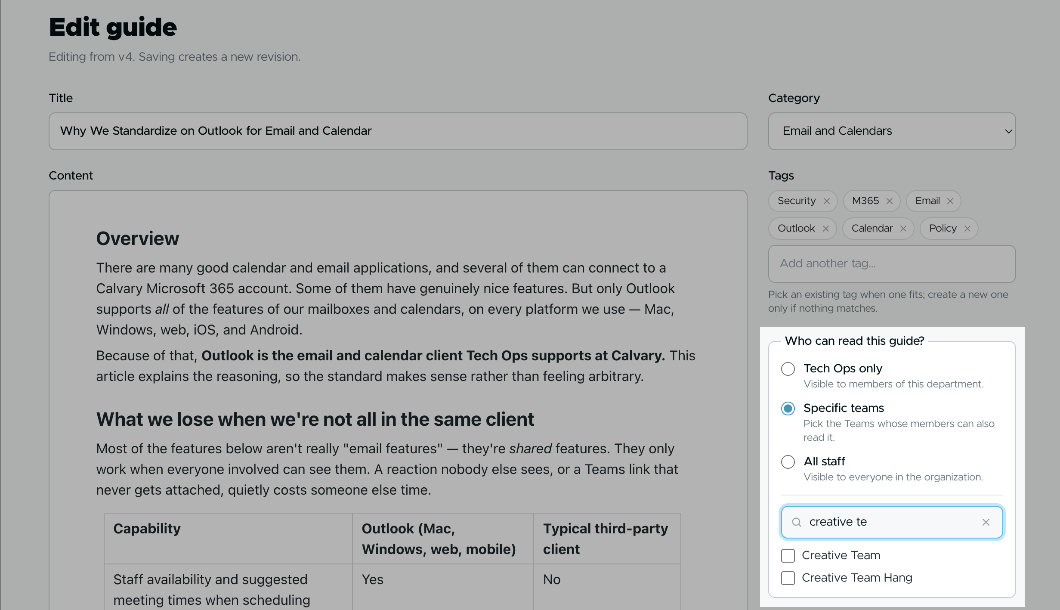Select Specific teams visibility option

tap(788, 408)
